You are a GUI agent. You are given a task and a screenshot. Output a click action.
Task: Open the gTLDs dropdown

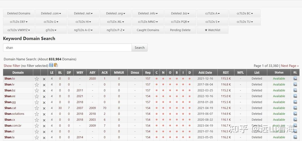click(x=51, y=30)
